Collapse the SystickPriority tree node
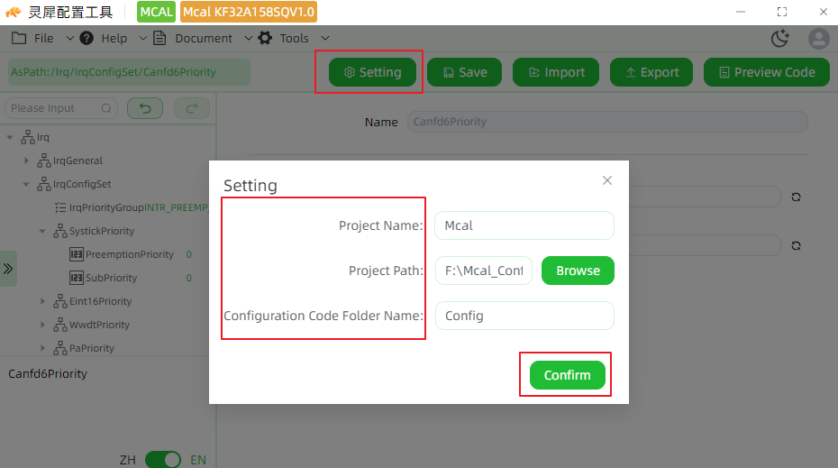Viewport: 838px width, 468px height. coord(42,231)
